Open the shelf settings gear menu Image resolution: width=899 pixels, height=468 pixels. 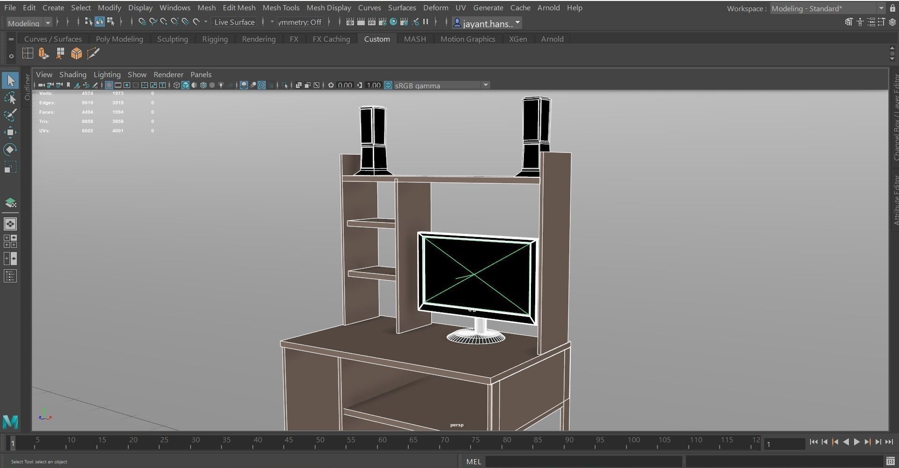click(11, 56)
